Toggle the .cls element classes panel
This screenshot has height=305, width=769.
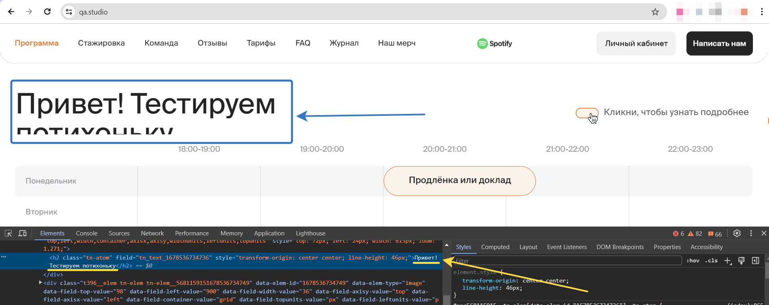[711, 261]
